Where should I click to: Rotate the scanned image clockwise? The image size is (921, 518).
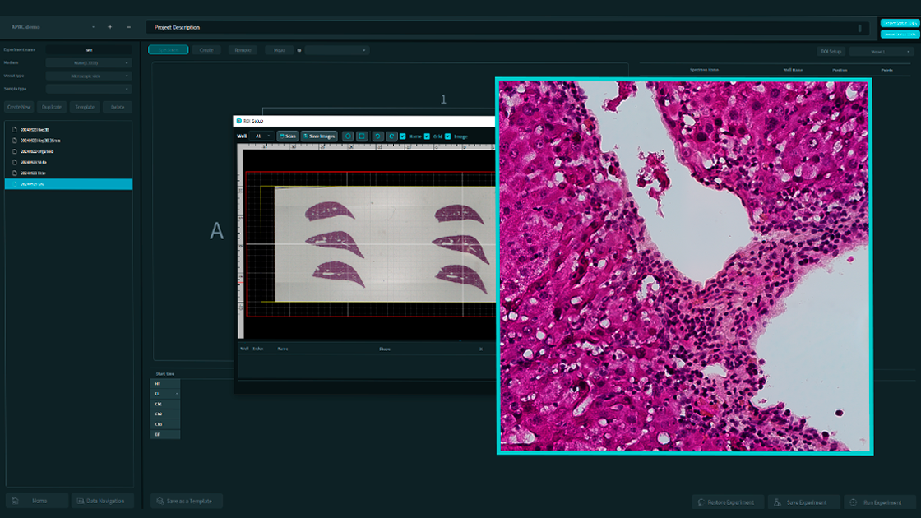pyautogui.click(x=391, y=136)
